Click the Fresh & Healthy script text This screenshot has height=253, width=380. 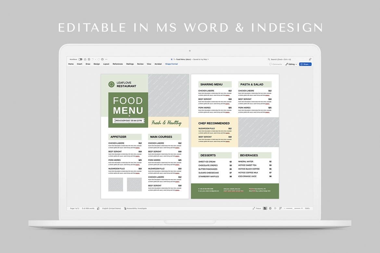[167, 123]
